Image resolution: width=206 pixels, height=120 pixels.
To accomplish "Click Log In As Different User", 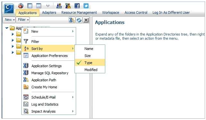I will (x=171, y=12).
